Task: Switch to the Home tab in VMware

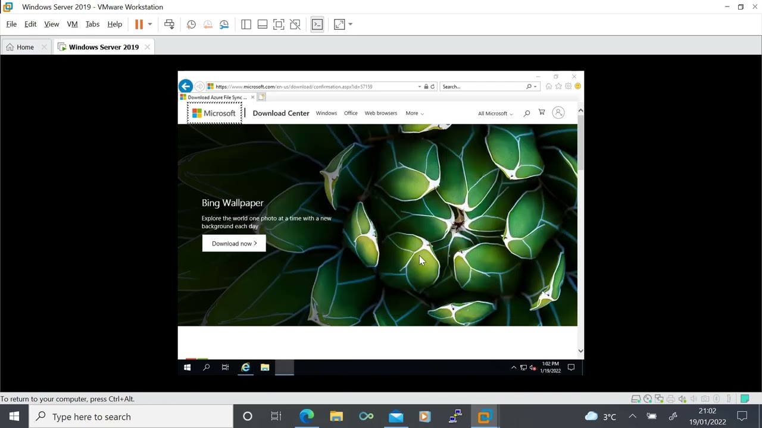Action: [25, 47]
